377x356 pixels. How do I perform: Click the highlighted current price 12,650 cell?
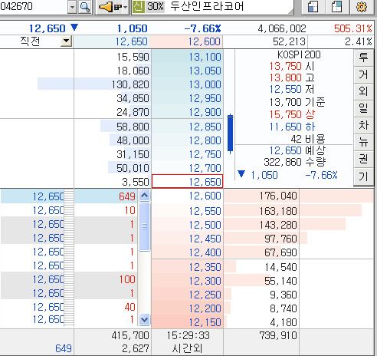[187, 182]
